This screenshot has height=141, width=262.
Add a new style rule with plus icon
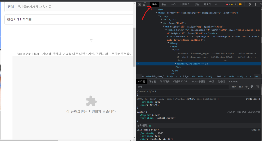click(x=246, y=87)
